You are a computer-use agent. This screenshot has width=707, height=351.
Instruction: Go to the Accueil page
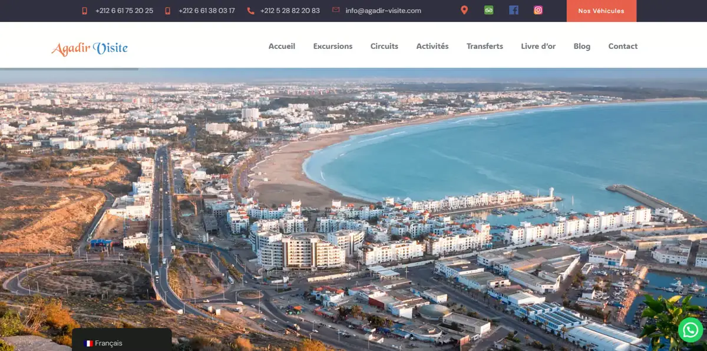coord(282,46)
